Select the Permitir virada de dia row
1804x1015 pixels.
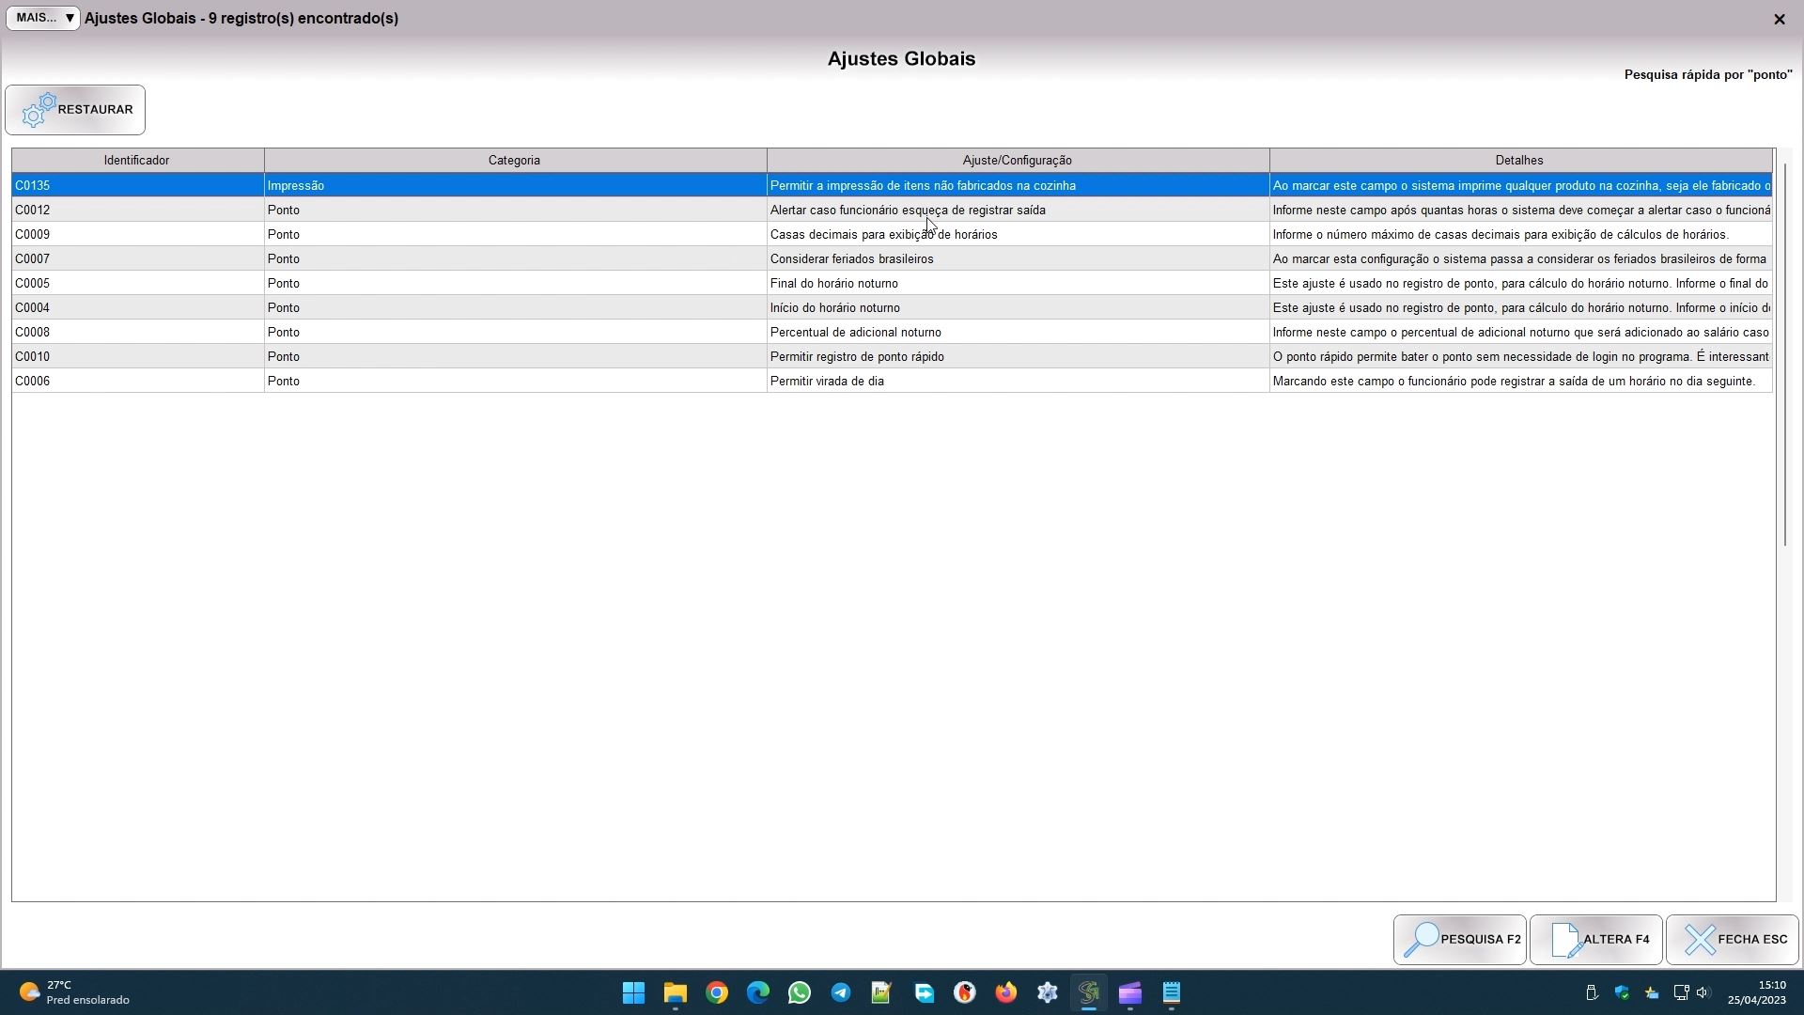pyautogui.click(x=827, y=382)
